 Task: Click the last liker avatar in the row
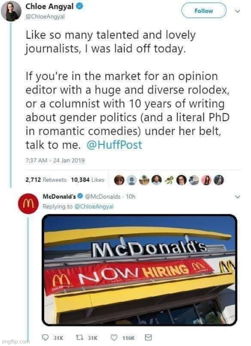[x=219, y=180]
